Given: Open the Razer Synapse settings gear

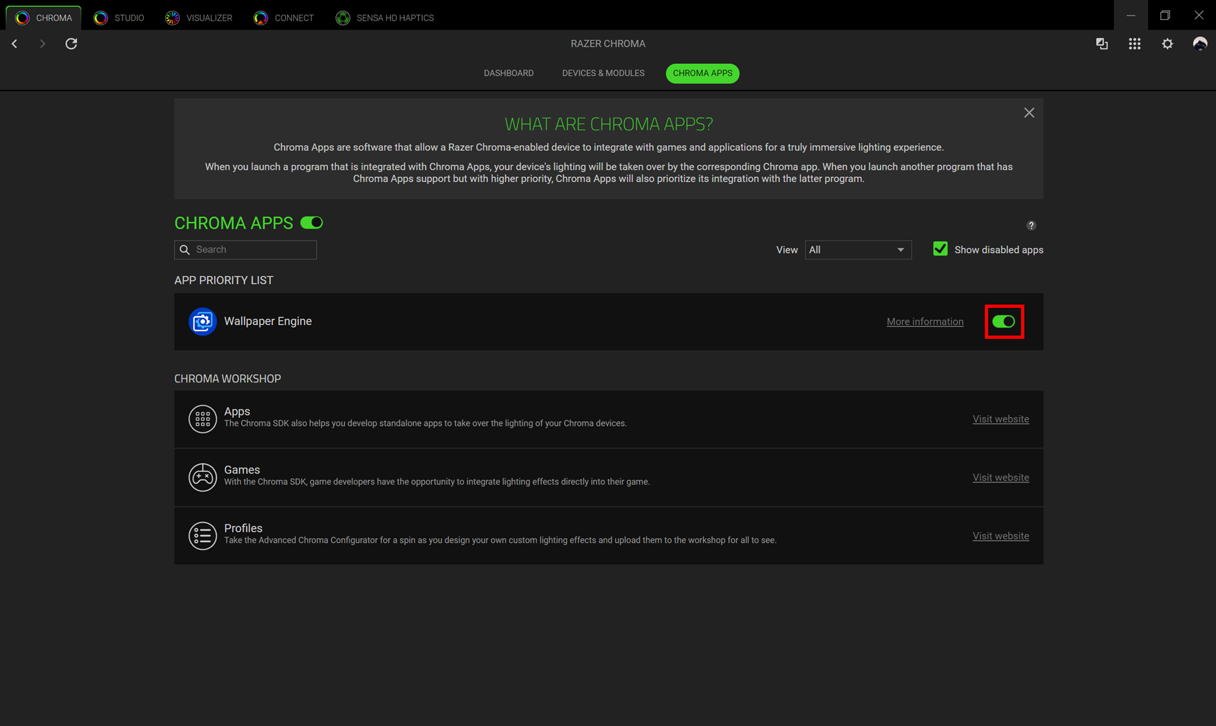Looking at the screenshot, I should point(1168,43).
